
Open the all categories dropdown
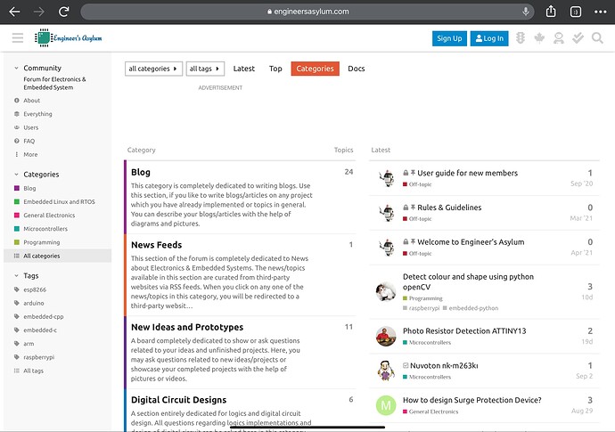[153, 69]
